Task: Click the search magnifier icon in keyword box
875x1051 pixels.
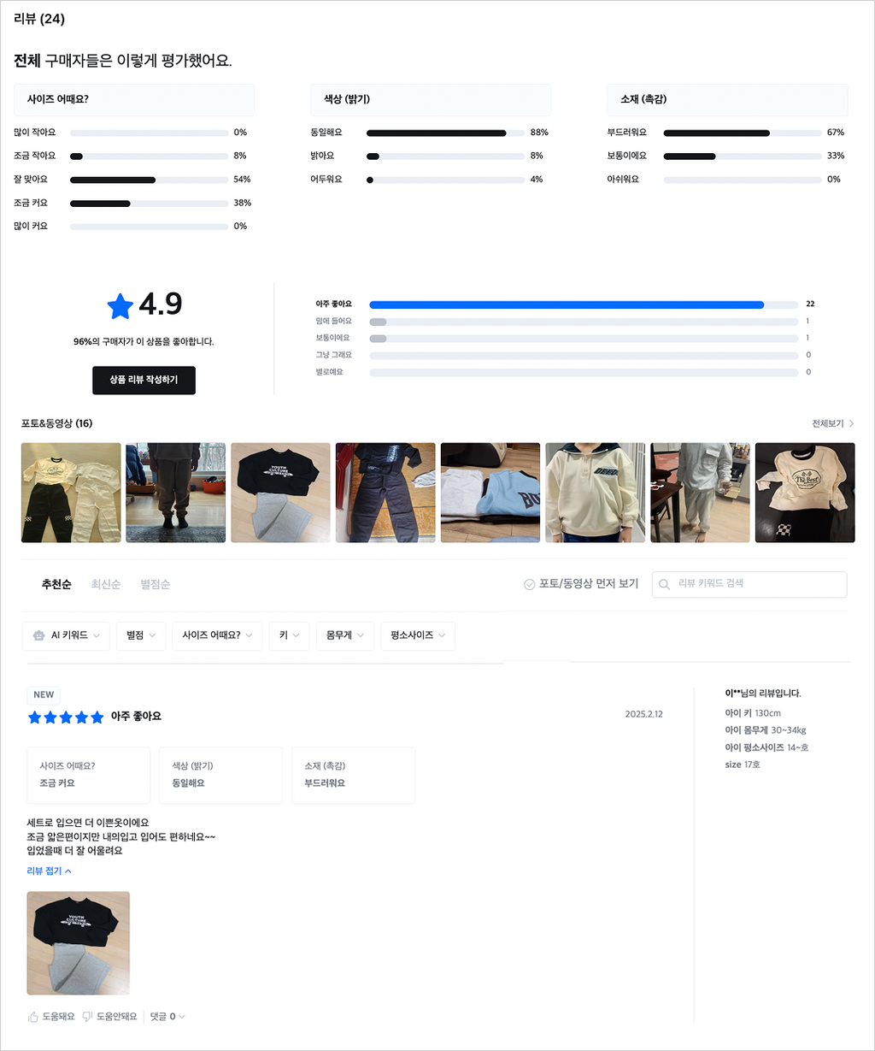Action: [x=665, y=584]
